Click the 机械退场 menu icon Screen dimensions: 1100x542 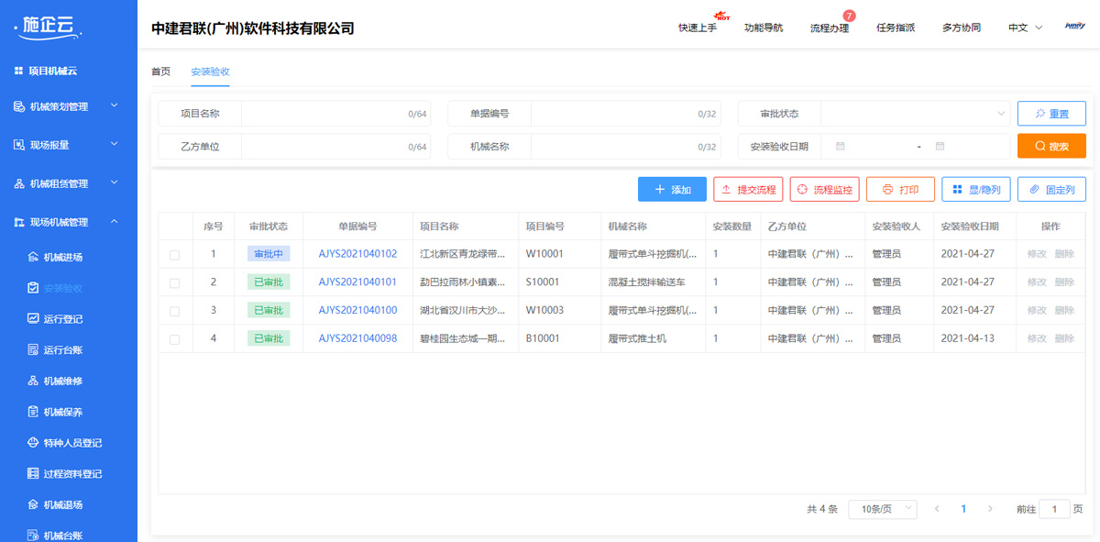[33, 504]
